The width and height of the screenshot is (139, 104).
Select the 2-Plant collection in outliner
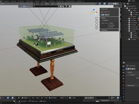tap(135, 35)
